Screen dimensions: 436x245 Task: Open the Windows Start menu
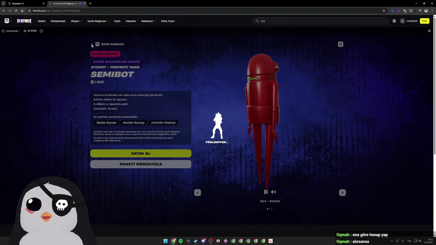[166, 241]
